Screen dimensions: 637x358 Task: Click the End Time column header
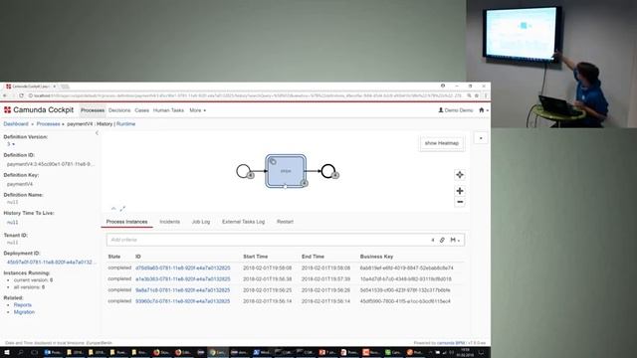pyautogui.click(x=313, y=257)
